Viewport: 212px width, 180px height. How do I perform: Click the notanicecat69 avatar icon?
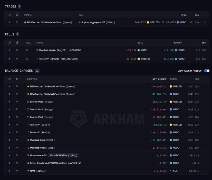28,155
